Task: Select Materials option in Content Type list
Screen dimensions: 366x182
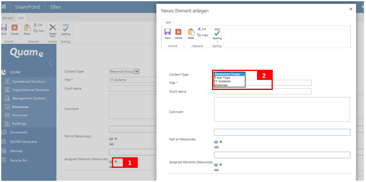Action: pyautogui.click(x=221, y=85)
